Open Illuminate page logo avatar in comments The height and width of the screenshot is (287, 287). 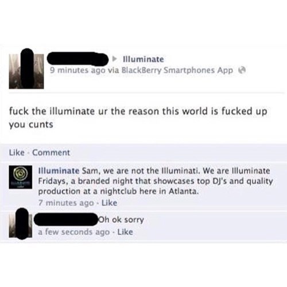pyautogui.click(x=21, y=177)
